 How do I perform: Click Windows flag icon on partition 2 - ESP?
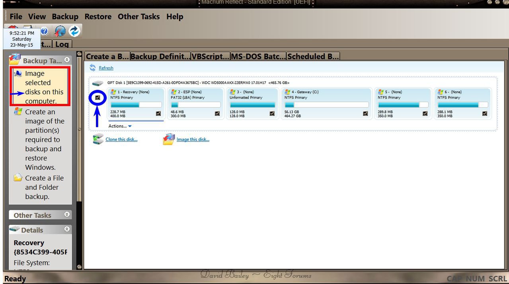coord(174,92)
